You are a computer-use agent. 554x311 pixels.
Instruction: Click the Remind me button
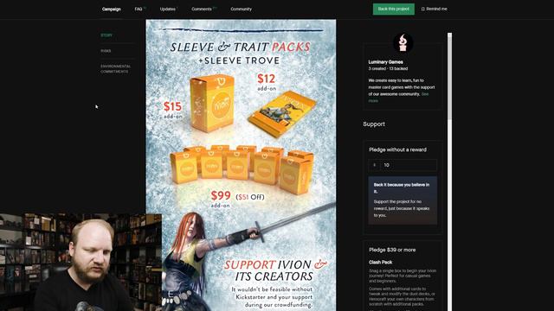[434, 9]
